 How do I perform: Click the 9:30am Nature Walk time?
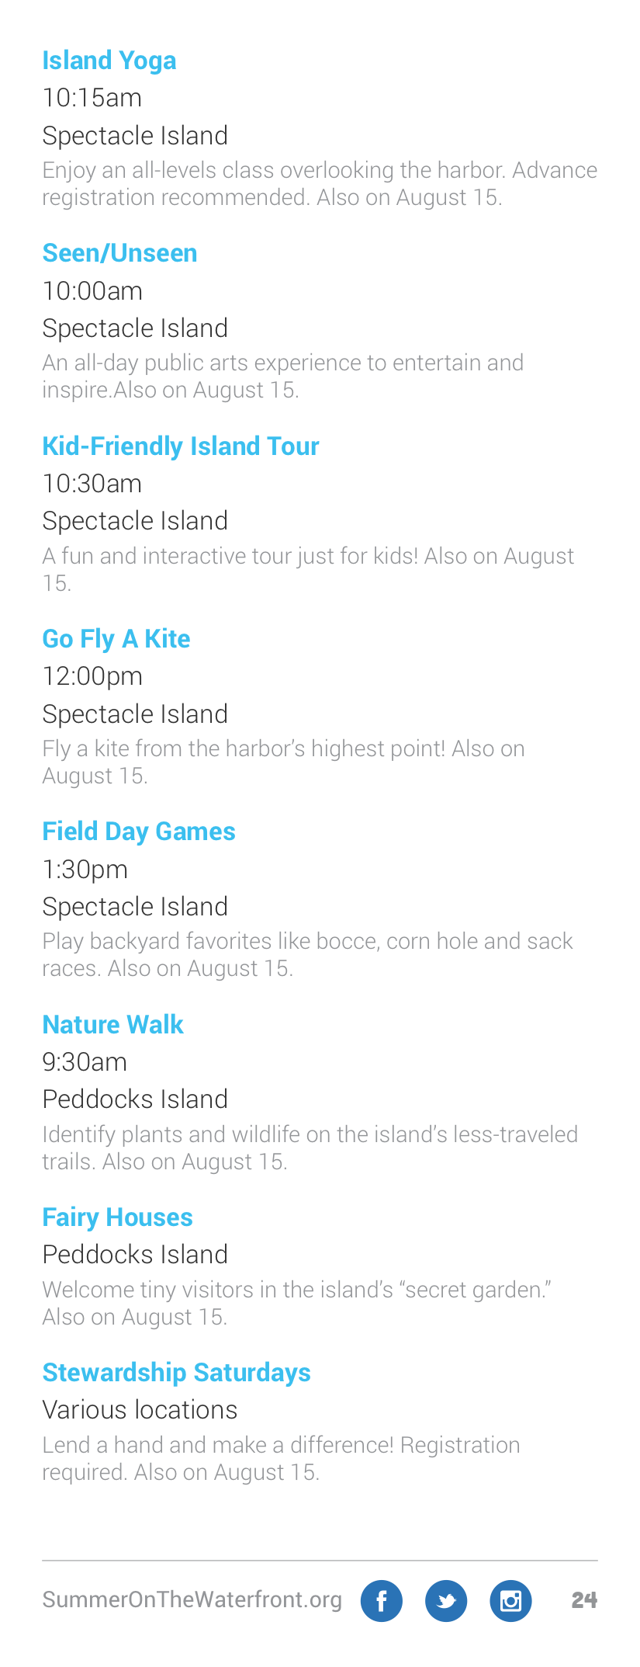[x=85, y=1062]
